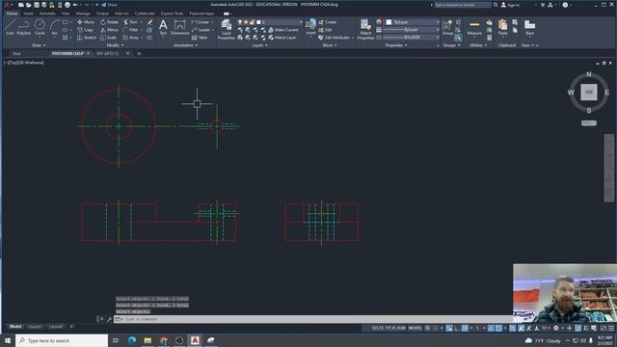617x347 pixels.
Task: Expand the Properties panel
Action: [396, 45]
